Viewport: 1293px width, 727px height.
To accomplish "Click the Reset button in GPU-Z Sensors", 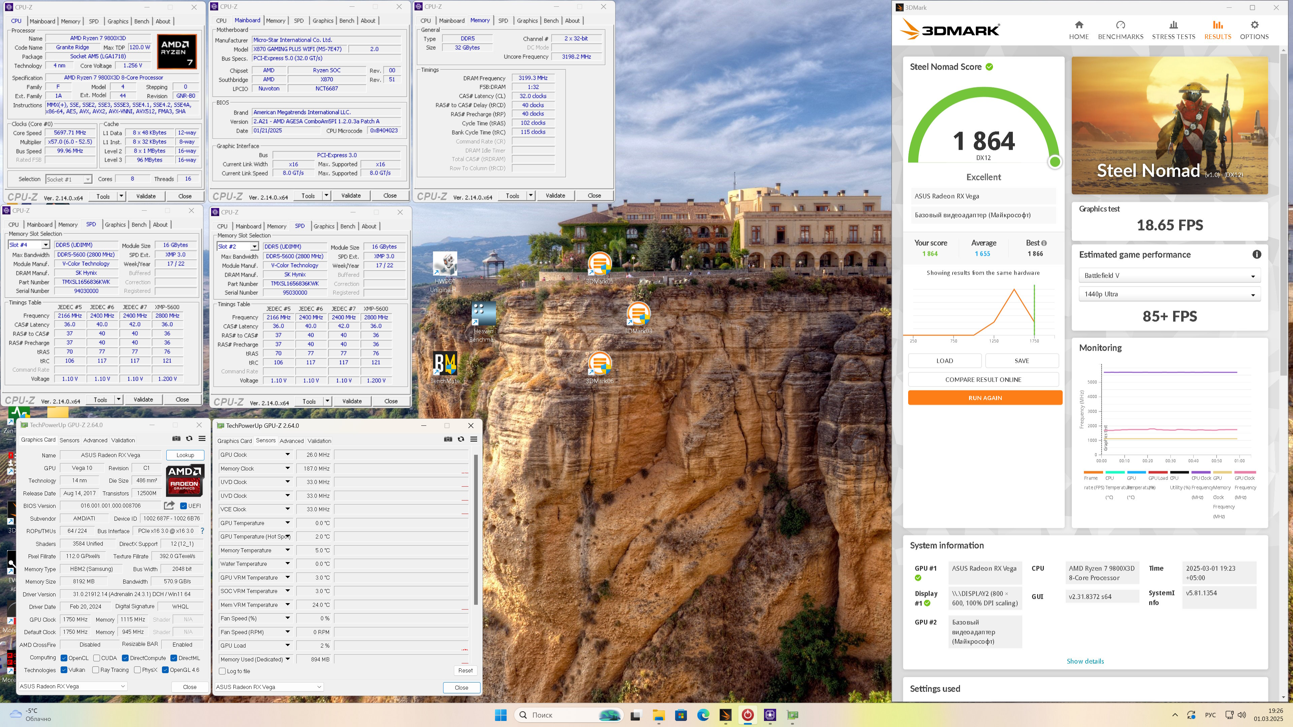I will click(x=465, y=670).
